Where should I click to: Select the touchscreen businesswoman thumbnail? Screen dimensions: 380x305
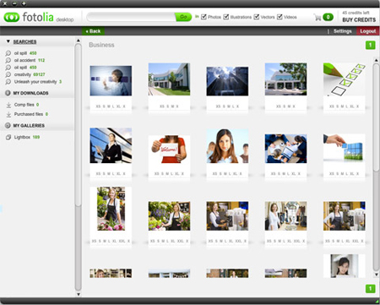[111, 81]
